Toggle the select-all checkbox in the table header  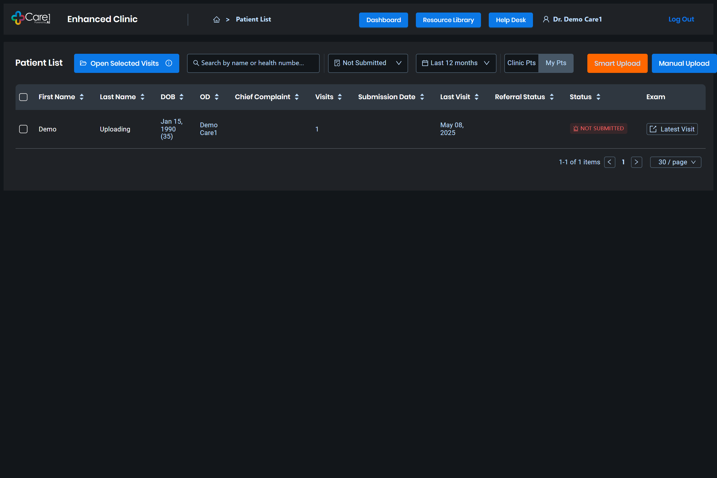23,97
